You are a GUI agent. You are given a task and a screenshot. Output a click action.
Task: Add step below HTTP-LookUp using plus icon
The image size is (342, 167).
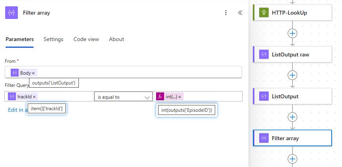click(292, 33)
